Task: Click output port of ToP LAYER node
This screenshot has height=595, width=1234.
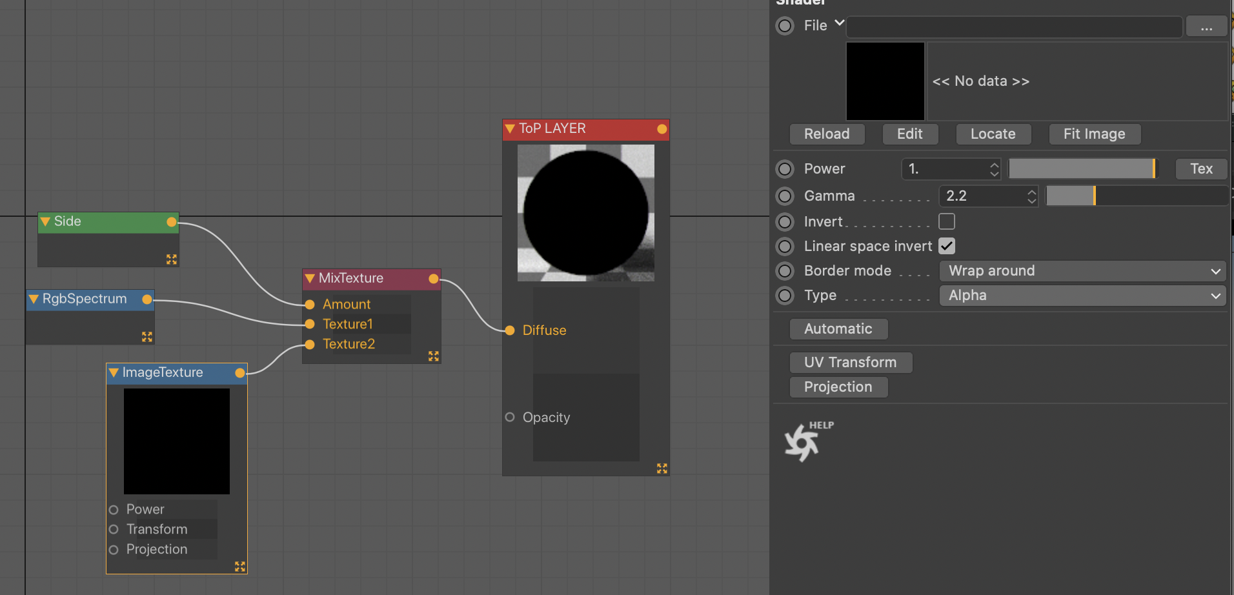Action: coord(662,129)
